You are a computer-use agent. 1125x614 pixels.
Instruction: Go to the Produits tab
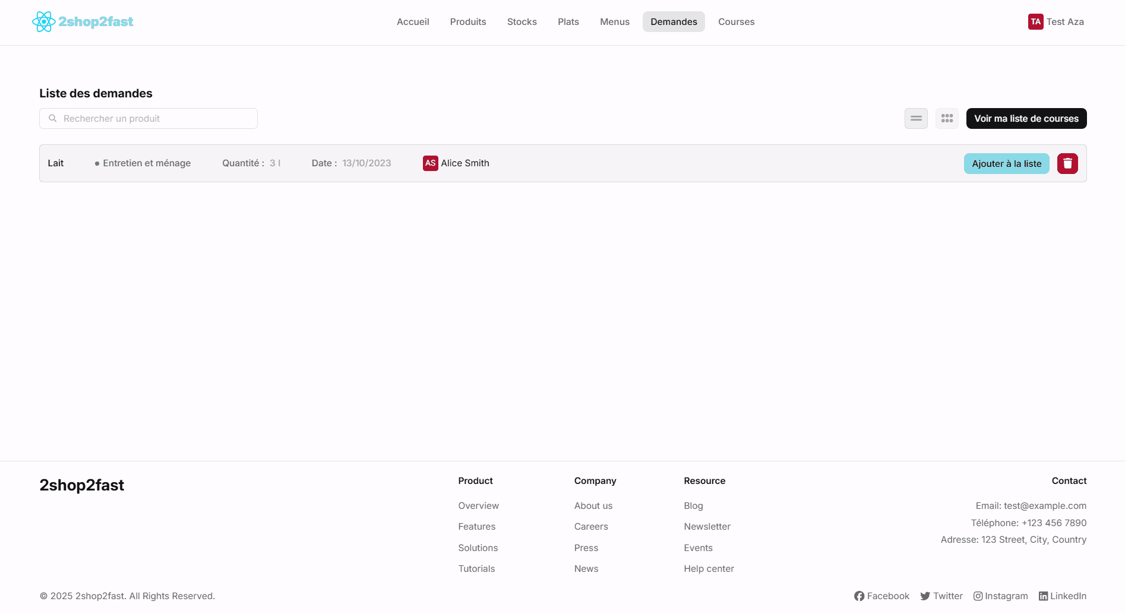tap(468, 22)
